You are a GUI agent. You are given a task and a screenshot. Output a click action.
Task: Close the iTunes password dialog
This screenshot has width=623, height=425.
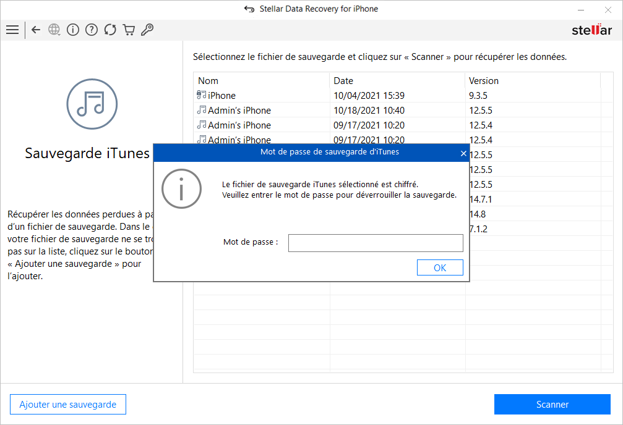(463, 153)
